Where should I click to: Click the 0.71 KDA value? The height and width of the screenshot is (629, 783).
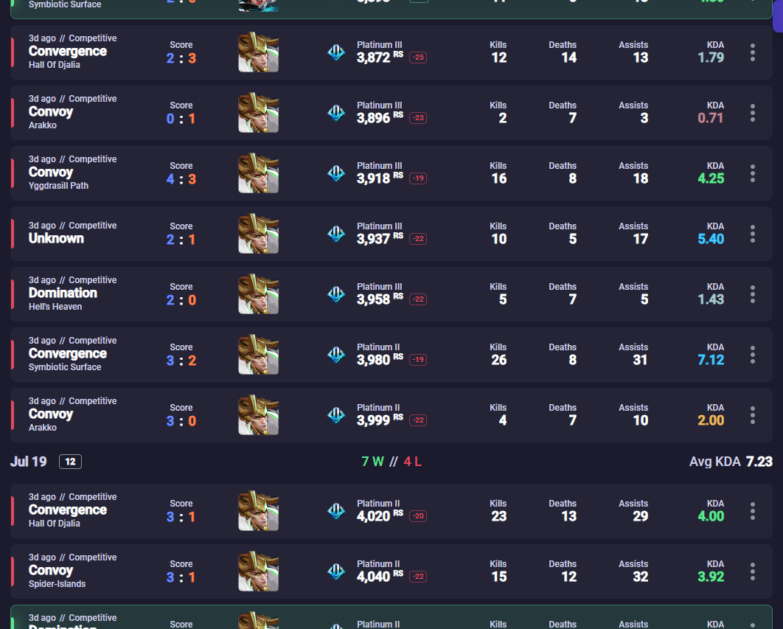click(x=711, y=118)
